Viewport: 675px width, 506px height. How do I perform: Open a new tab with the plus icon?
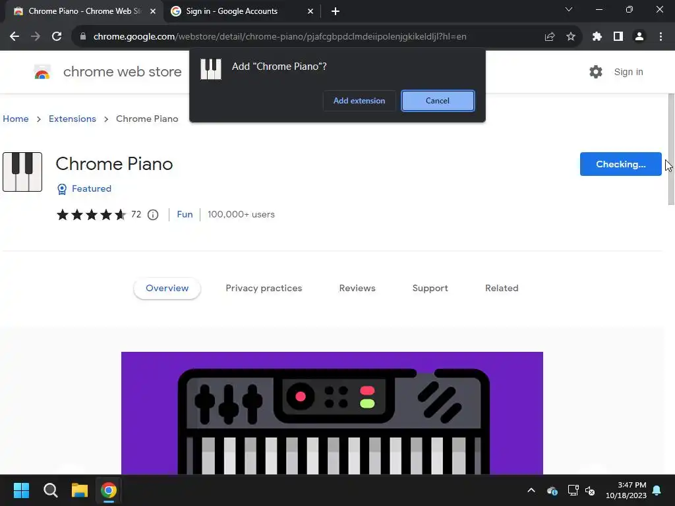(x=336, y=11)
